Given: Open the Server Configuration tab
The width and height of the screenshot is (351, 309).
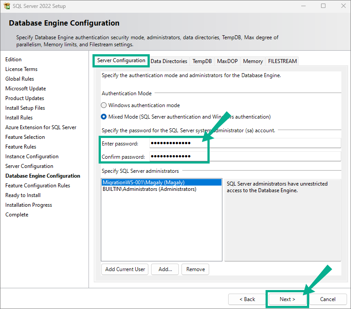Looking at the screenshot, I should [121, 60].
